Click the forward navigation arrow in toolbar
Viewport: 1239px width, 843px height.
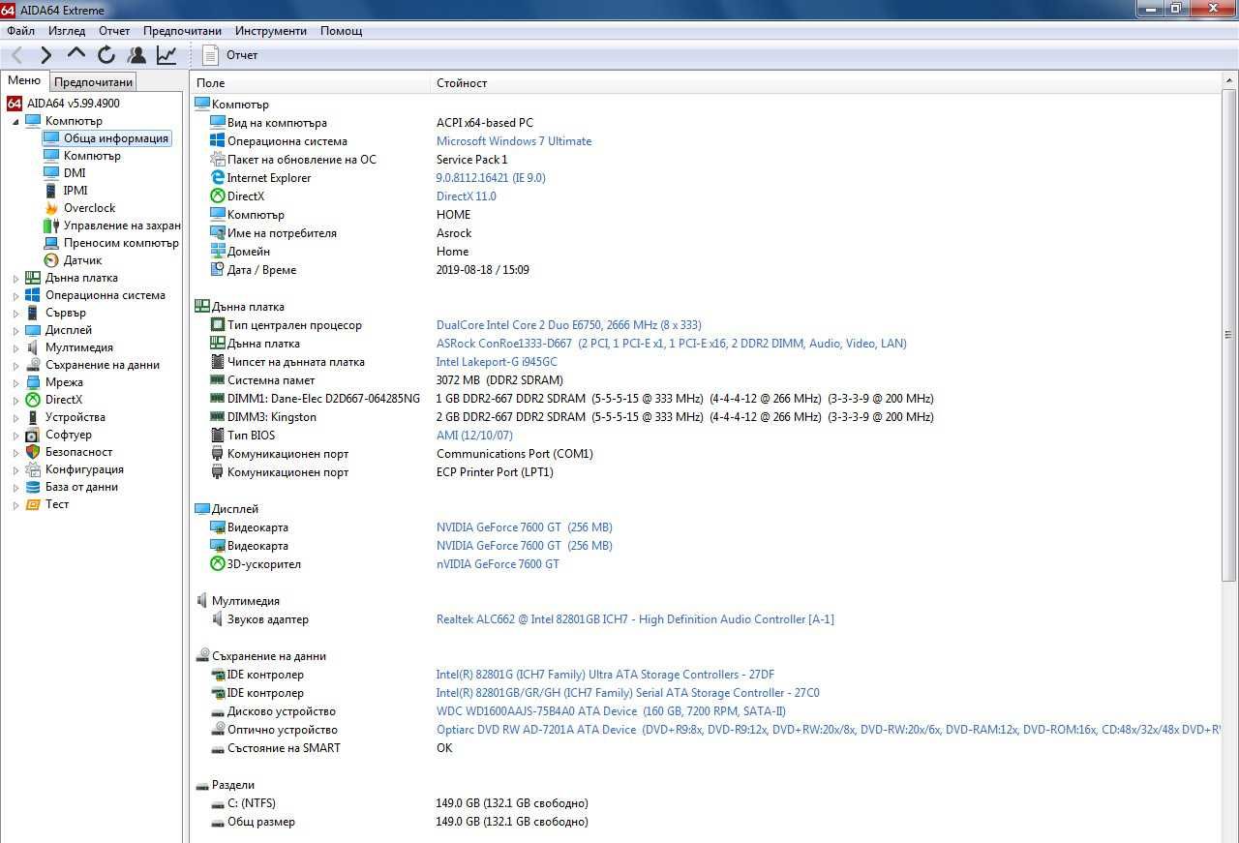45,55
